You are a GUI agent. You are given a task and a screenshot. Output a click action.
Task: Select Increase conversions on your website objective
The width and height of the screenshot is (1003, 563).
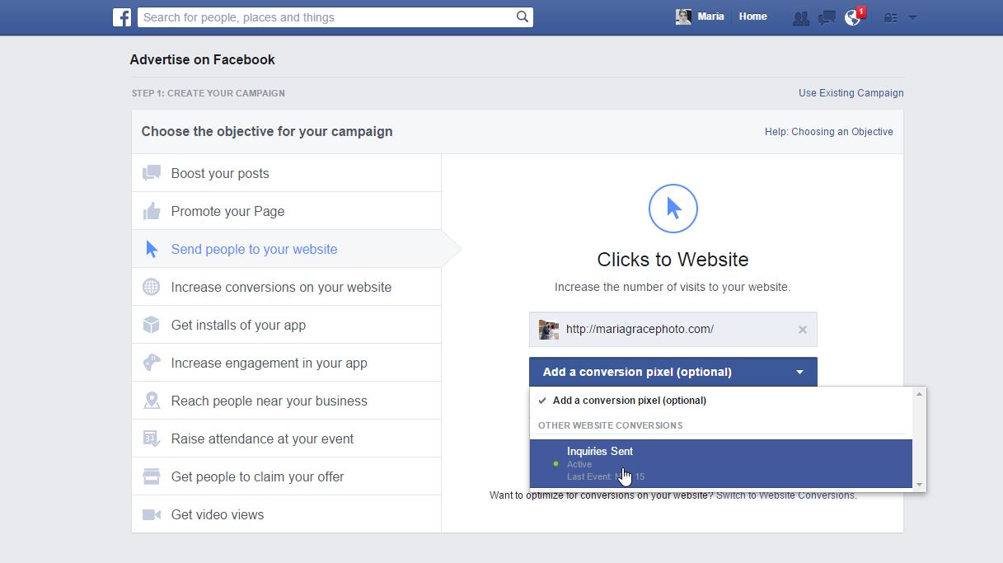pos(281,287)
